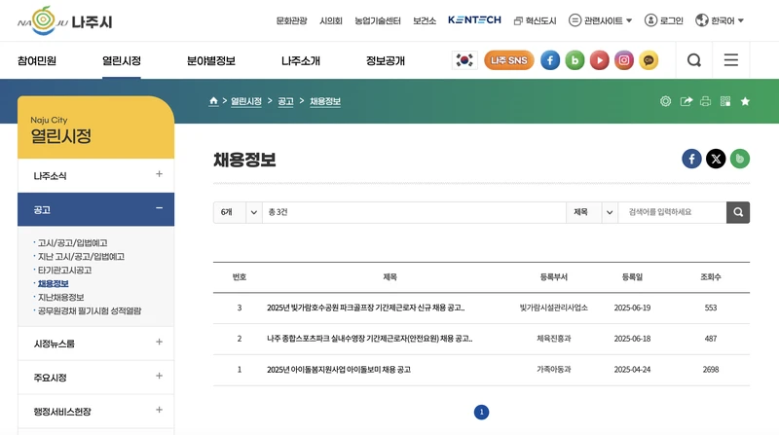Open the 나주 SNS button
This screenshot has height=435, width=779.
click(x=508, y=60)
